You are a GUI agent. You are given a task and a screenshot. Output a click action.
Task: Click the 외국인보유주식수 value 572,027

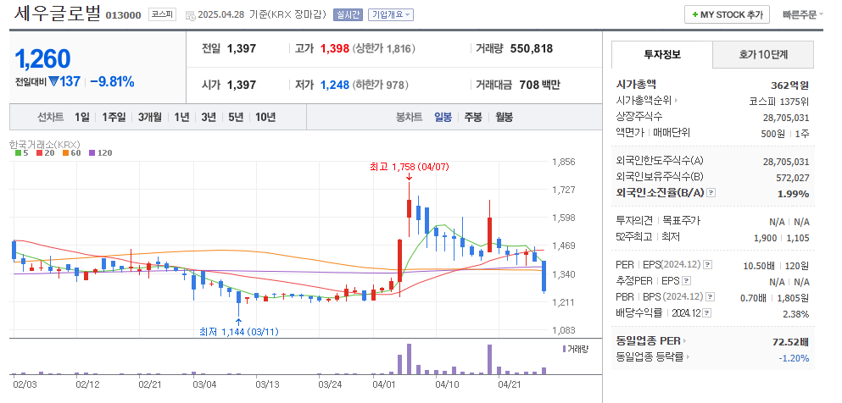(793, 178)
